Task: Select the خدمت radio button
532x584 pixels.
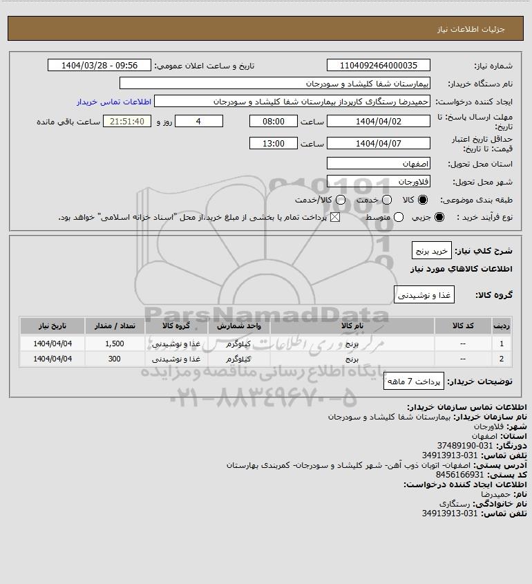Action: click(387, 200)
